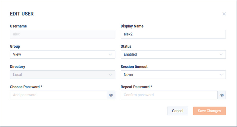Show password in Choose Password field

tap(111, 95)
